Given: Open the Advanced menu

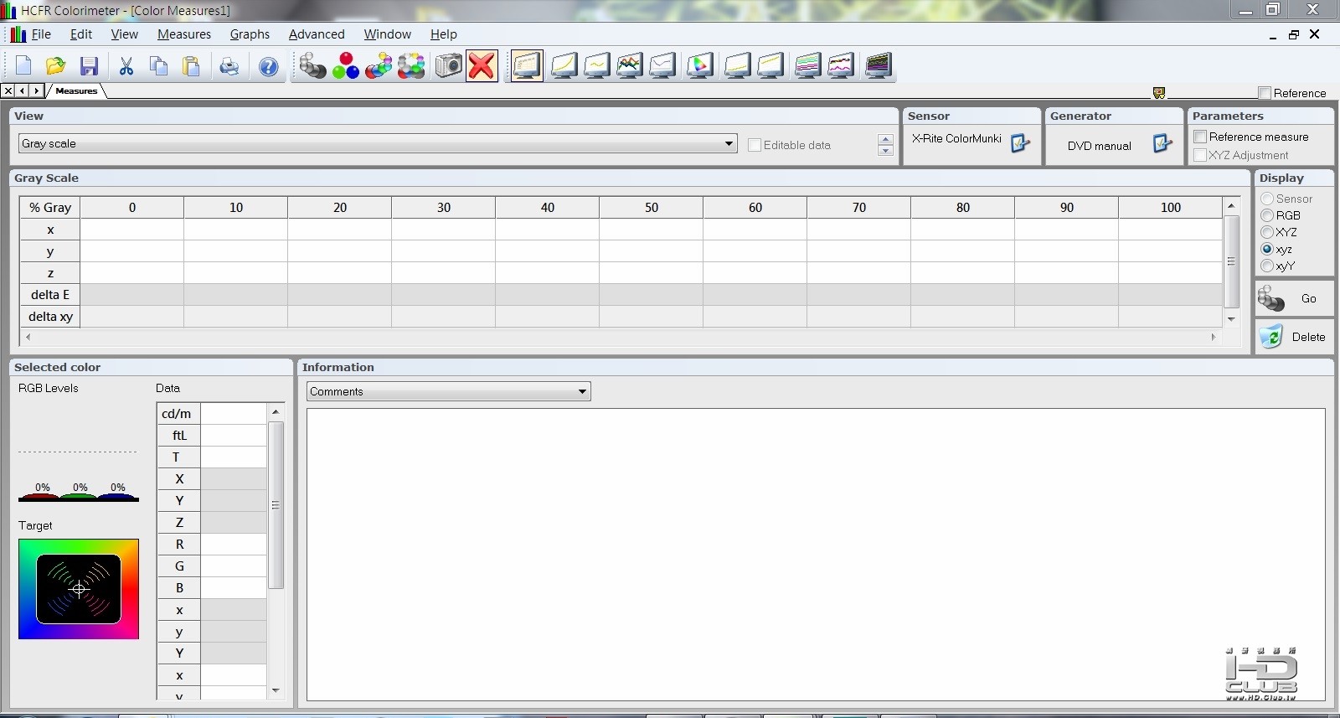Looking at the screenshot, I should point(317,34).
